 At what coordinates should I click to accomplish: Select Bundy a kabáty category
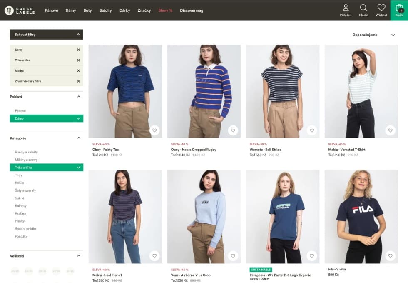tap(26, 152)
